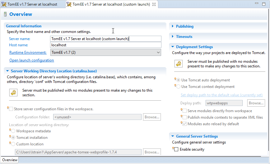Select the Custom location radio button
This screenshot has height=164, width=270.
pos(13,144)
